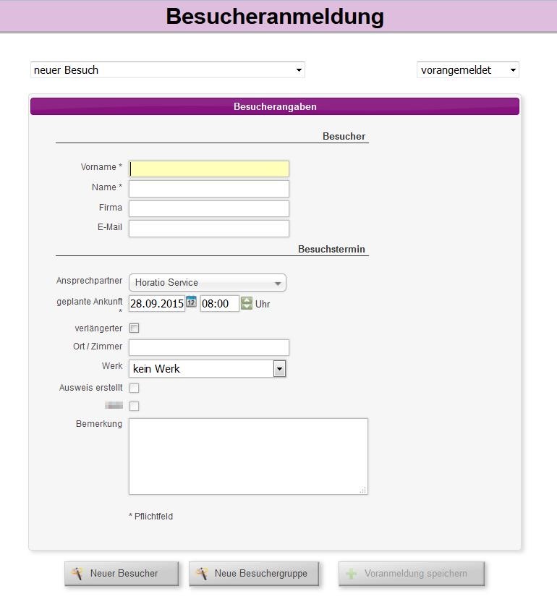Screen dimensions: 557x607
Task: Expand the 'vorangemeldet' status dropdown
Action: click(467, 70)
